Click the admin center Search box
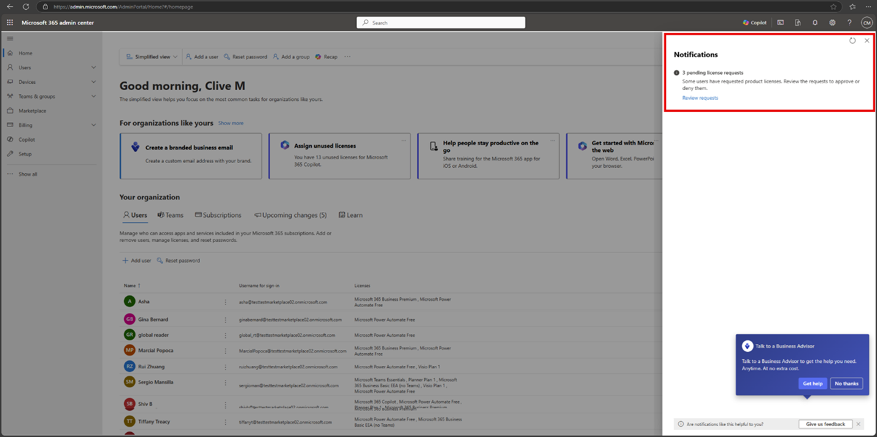Image resolution: width=877 pixels, height=437 pixels. pos(441,23)
